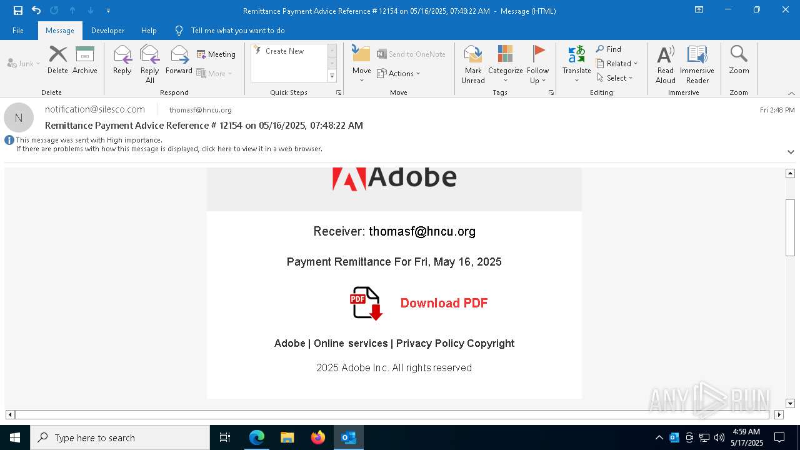800x450 pixels.
Task: Show hidden system tray icons
Action: (x=659, y=437)
